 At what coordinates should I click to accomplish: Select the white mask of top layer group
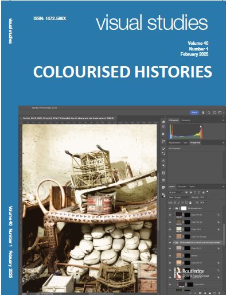tap(184, 208)
